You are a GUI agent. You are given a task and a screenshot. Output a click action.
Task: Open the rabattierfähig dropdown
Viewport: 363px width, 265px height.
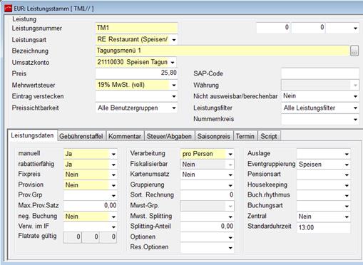click(x=113, y=165)
